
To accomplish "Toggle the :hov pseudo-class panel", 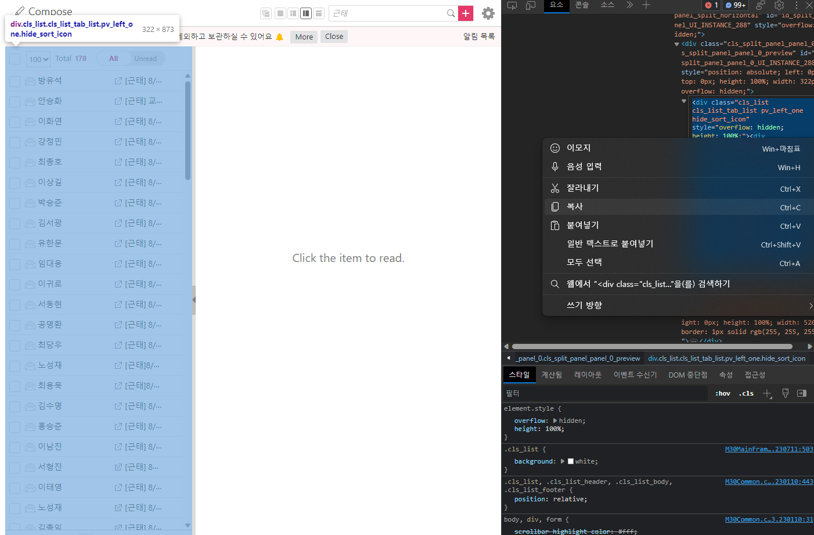I will (722, 393).
